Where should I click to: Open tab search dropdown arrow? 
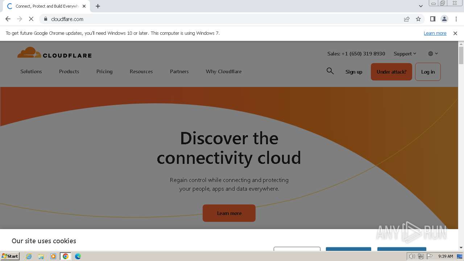tap(421, 6)
